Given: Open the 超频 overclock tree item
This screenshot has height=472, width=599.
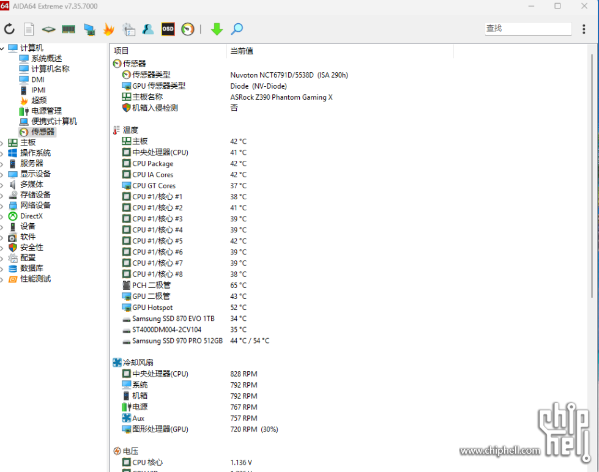Looking at the screenshot, I should point(39,100).
